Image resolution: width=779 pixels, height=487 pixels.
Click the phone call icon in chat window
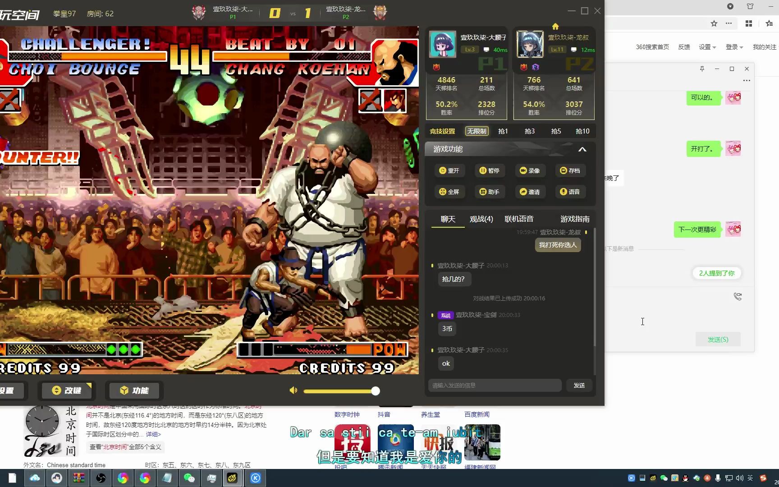pos(738,296)
